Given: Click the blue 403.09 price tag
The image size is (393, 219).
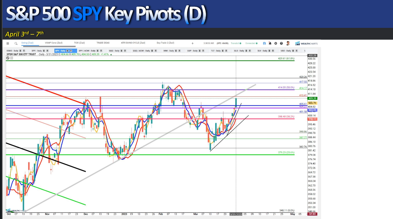Looking at the screenshot, I should click(x=312, y=110).
